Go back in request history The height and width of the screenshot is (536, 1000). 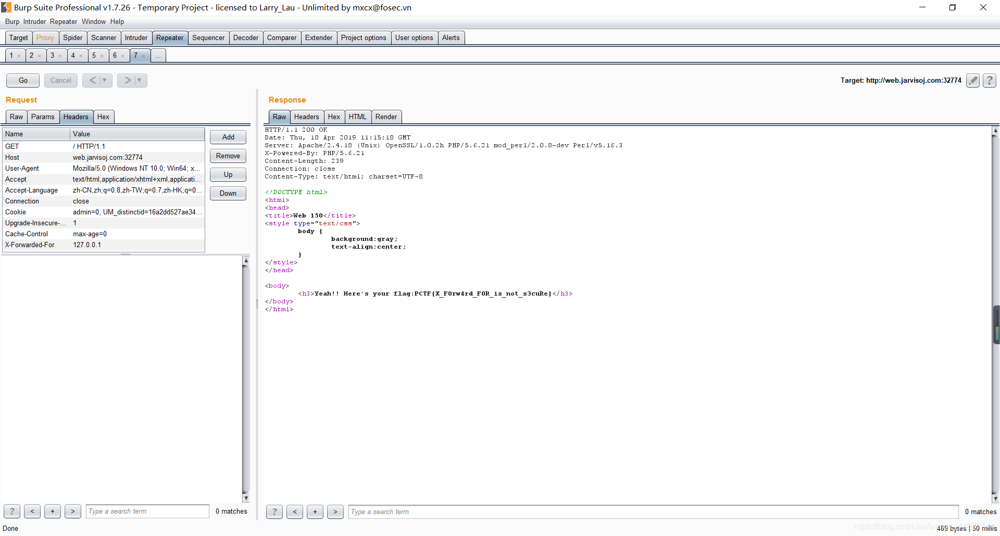point(92,80)
